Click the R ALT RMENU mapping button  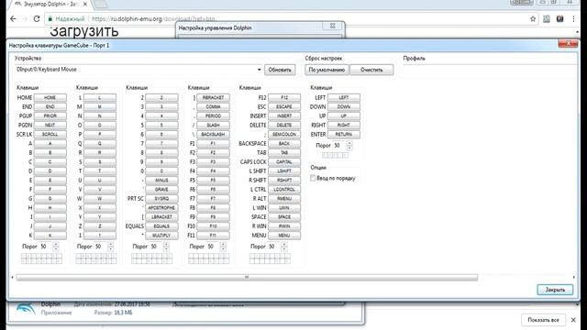click(x=284, y=199)
